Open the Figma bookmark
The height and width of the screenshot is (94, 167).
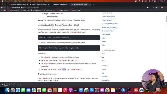(x=4, y=10)
